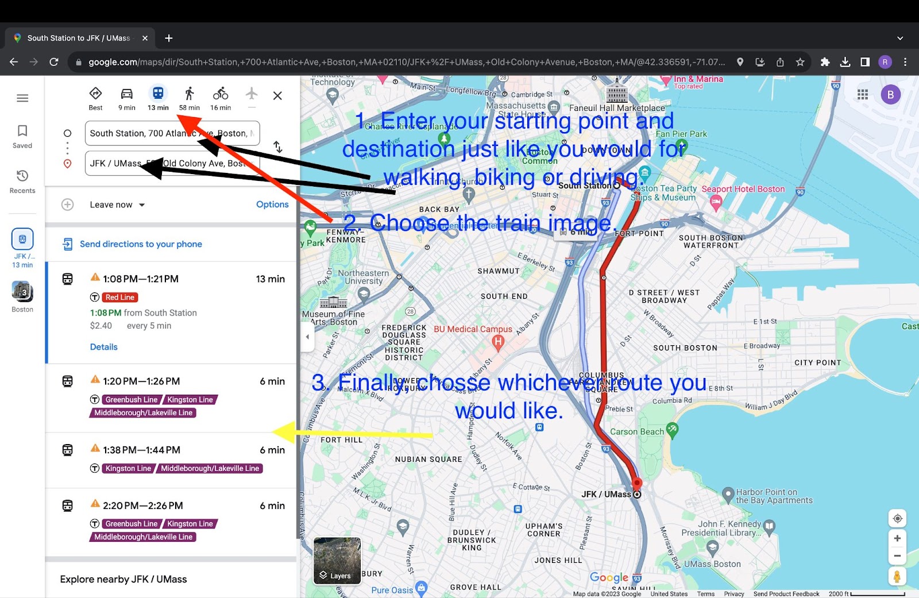This screenshot has width=919, height=598.
Task: Open the hamburger main menu
Action: 22,98
